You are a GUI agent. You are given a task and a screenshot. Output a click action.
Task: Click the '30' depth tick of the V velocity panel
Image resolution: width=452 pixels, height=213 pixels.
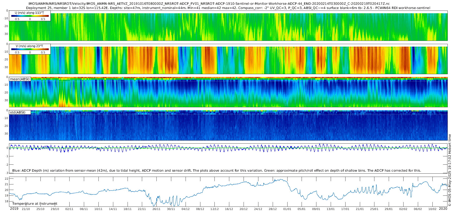pos(6,67)
